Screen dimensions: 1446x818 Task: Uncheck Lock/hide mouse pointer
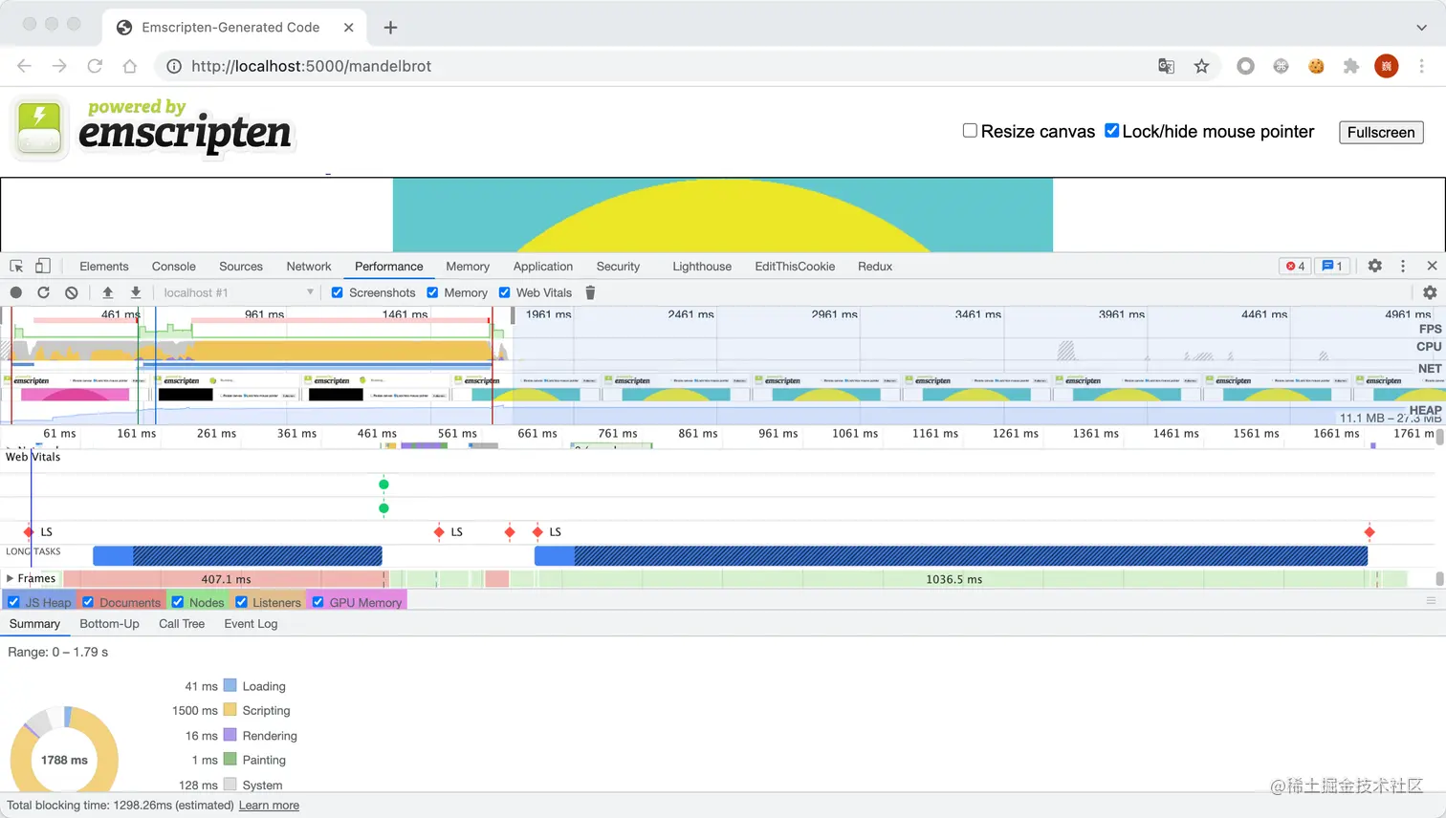click(1111, 131)
